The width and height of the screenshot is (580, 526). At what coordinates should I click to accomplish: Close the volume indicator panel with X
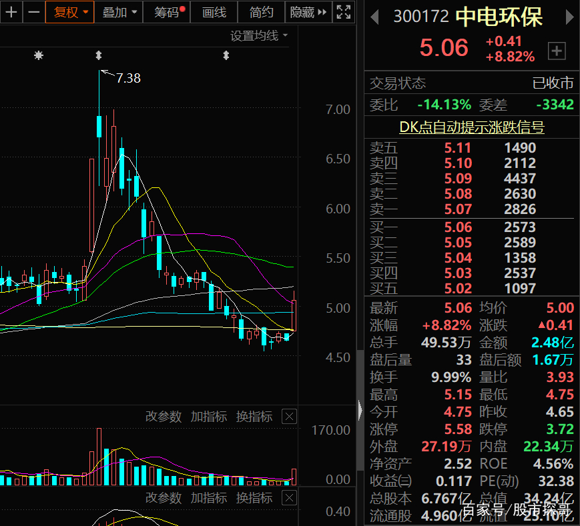point(289,416)
